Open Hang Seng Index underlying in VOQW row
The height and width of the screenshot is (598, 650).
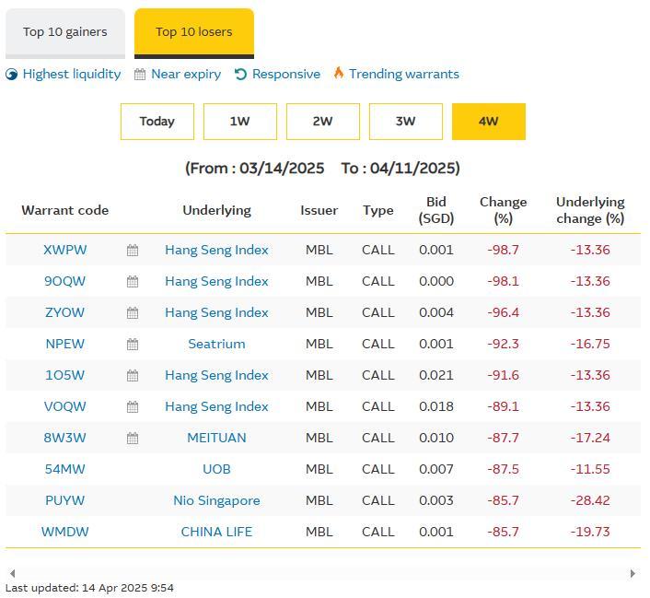216,406
